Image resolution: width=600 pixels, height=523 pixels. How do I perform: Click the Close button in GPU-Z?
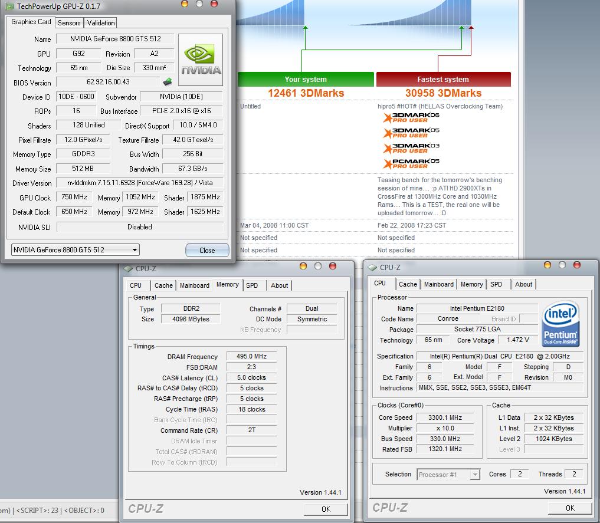pyautogui.click(x=207, y=251)
